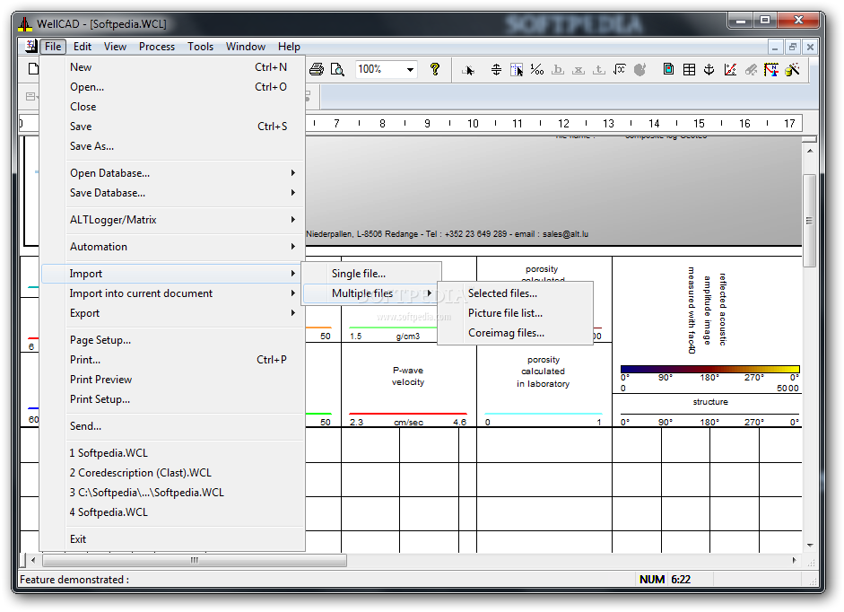Viewport: 844px width, 612px height.
Task: Choose Single file... from Import submenu
Action: pos(370,274)
